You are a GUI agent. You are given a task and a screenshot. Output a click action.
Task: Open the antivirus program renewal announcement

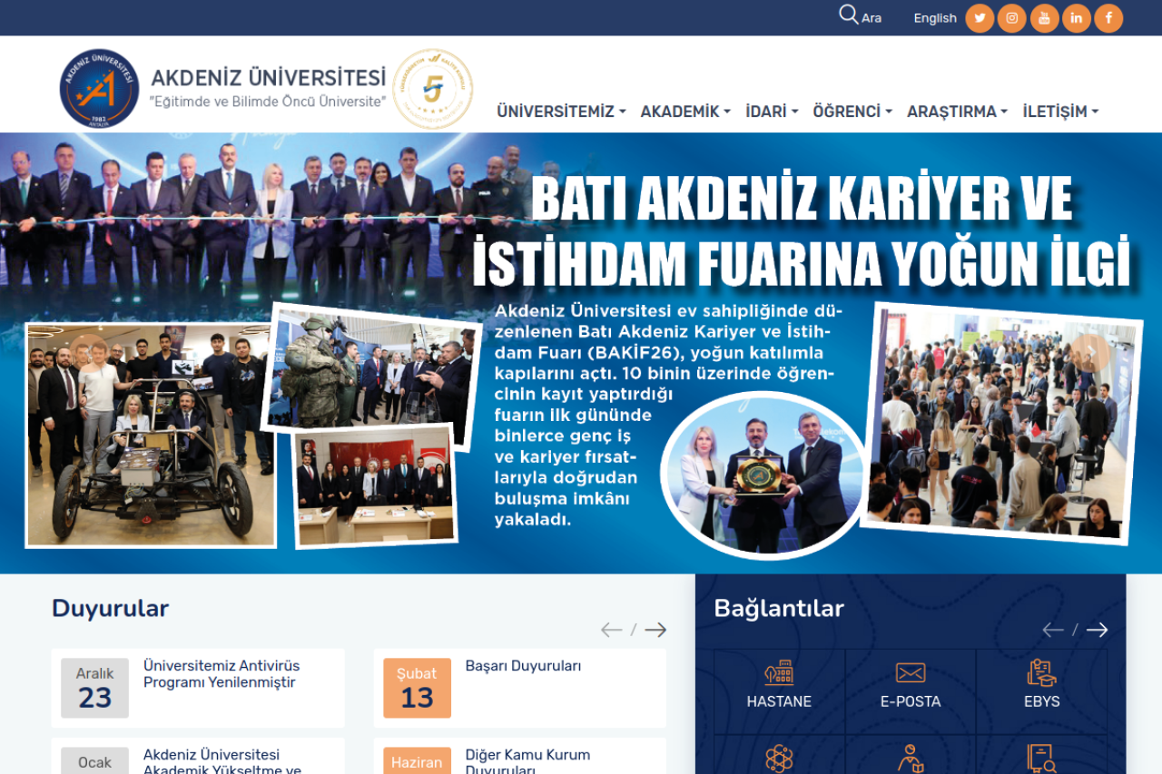222,674
